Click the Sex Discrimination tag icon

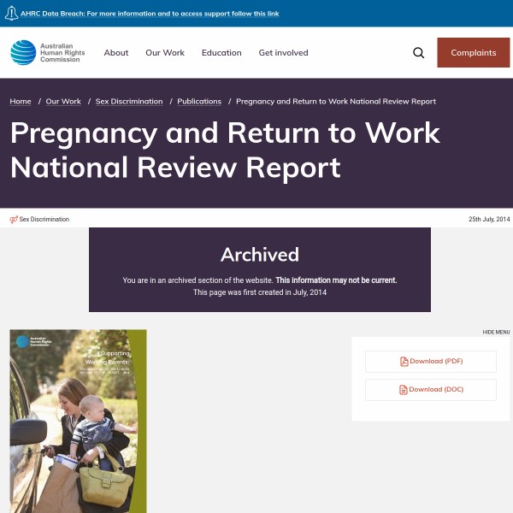(x=14, y=220)
